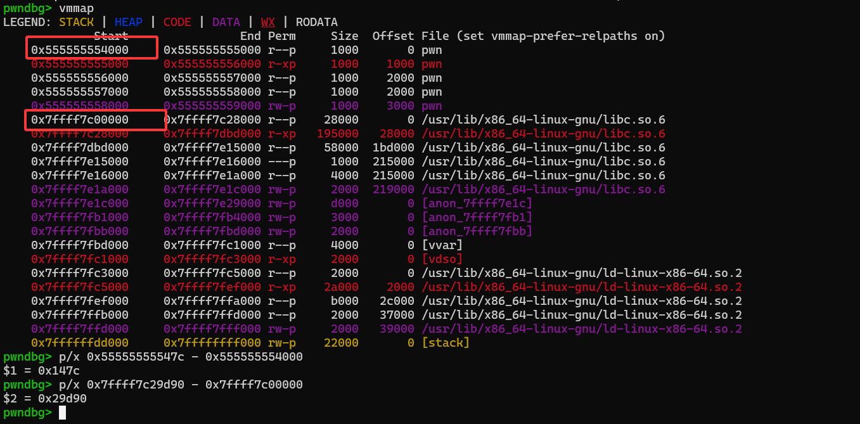Viewport: 860px width, 424px height.
Task: Select the RODATA legend entry
Action: [x=316, y=22]
